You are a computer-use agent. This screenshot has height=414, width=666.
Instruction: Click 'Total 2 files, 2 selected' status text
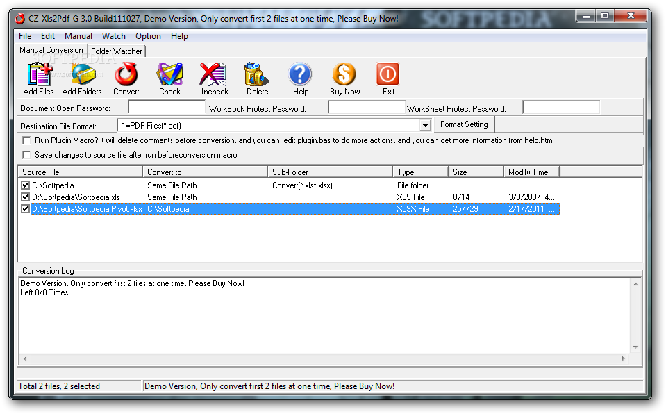[x=58, y=386]
